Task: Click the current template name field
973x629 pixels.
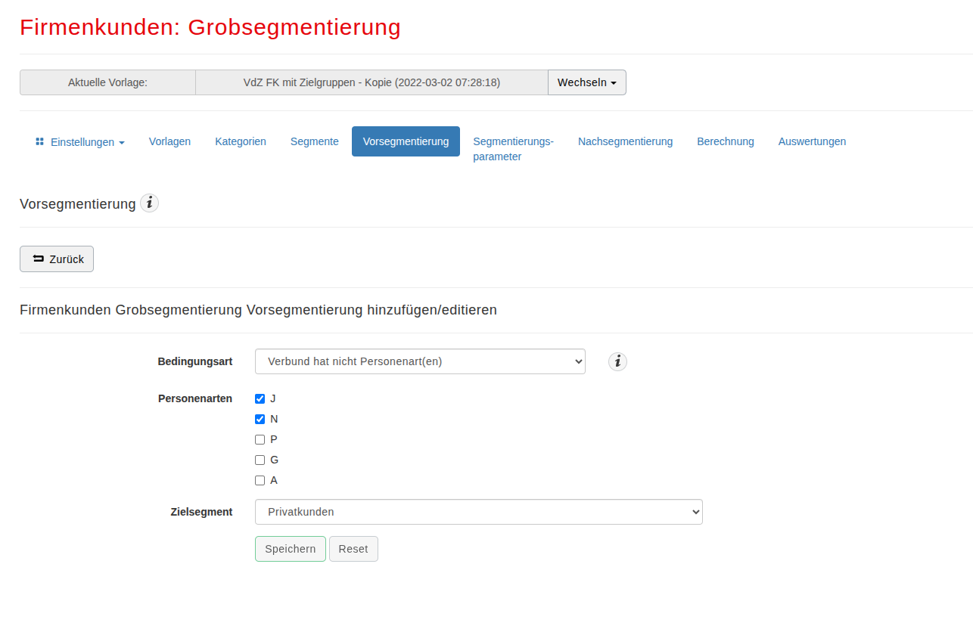Action: coord(371,82)
